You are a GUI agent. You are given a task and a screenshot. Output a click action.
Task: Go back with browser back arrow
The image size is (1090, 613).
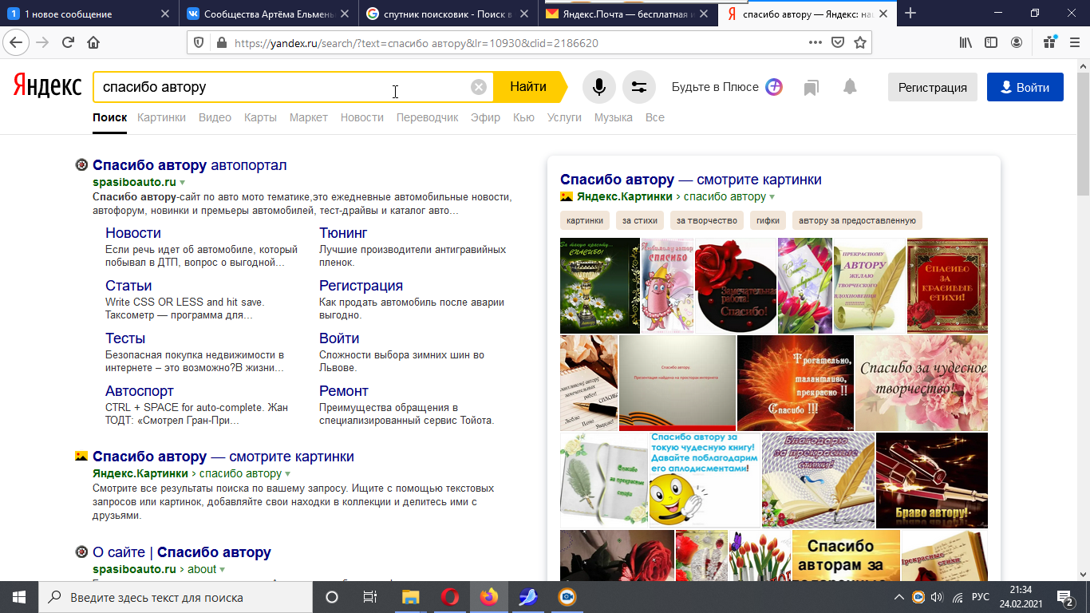point(16,42)
